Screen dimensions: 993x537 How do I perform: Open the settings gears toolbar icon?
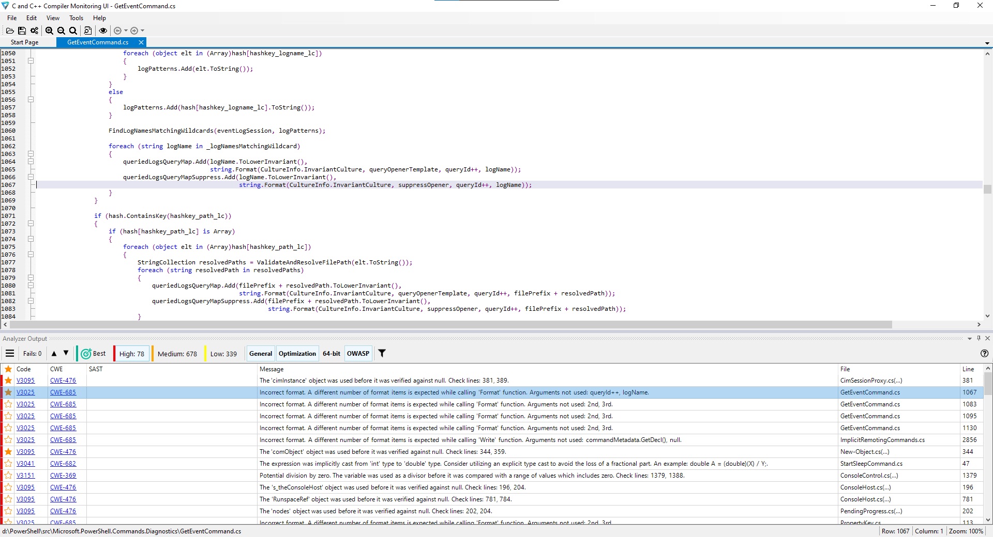tap(34, 30)
